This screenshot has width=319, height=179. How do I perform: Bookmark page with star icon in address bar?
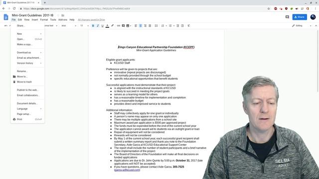click(x=269, y=9)
